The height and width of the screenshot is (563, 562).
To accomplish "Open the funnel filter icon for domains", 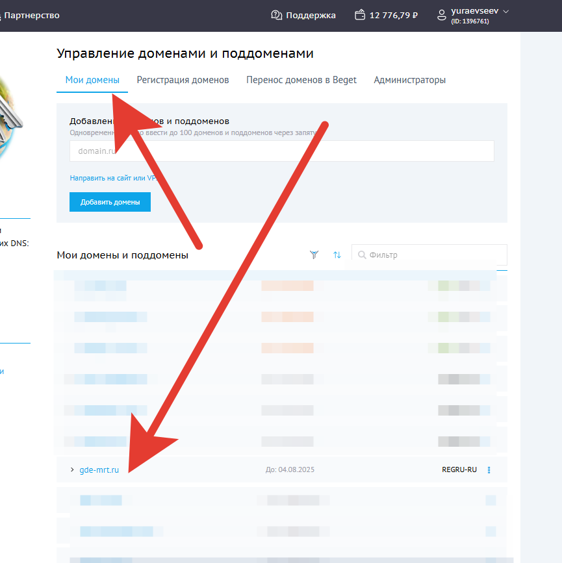I will [314, 255].
